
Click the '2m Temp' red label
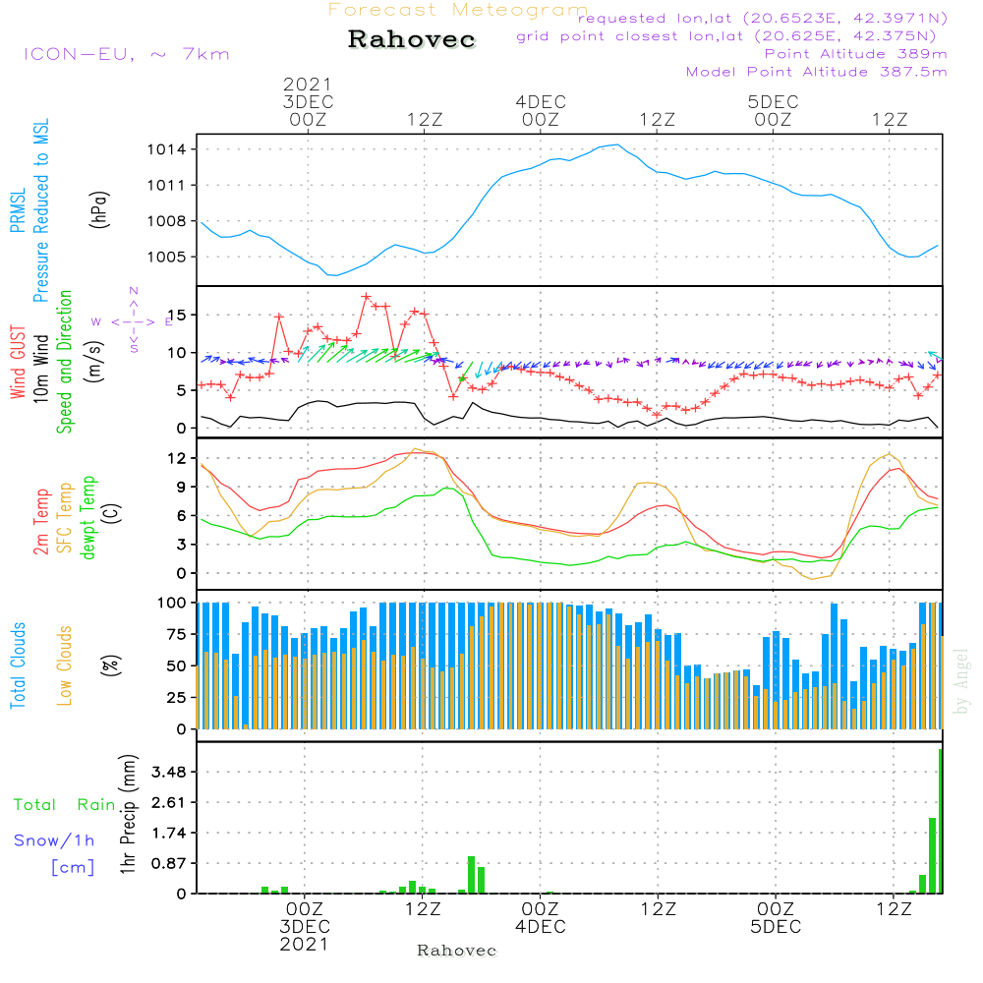(x=40, y=522)
